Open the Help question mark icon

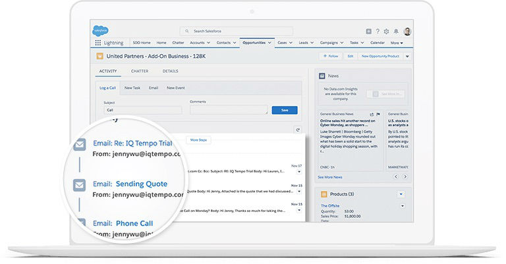coord(378,31)
